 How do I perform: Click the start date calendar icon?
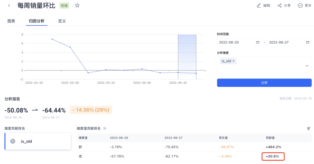pos(258,42)
